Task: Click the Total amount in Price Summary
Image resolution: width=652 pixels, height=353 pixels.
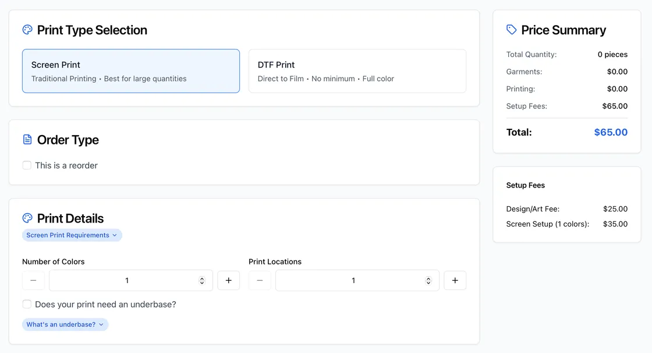Action: [611, 132]
